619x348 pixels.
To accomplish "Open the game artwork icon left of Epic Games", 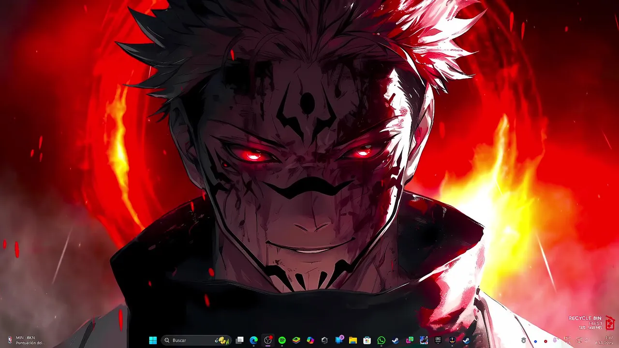I will tap(424, 340).
